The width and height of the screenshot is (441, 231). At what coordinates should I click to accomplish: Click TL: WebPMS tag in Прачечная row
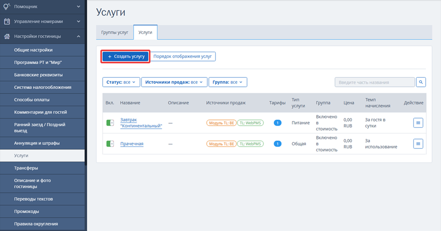click(251, 144)
